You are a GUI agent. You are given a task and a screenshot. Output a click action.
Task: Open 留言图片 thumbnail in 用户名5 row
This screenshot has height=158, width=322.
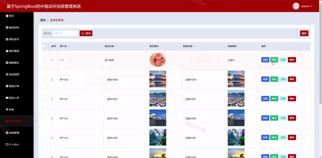[x=158, y=137]
